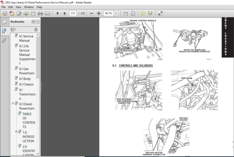The width and height of the screenshot is (234, 157).
Task: Open the Edit menu
Action: (x=11, y=7)
